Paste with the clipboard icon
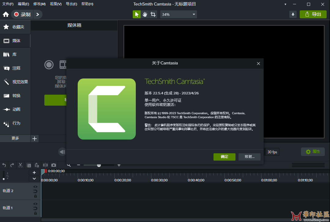Image resolution: width=330 pixels, height=222 pixels. tap(37, 165)
